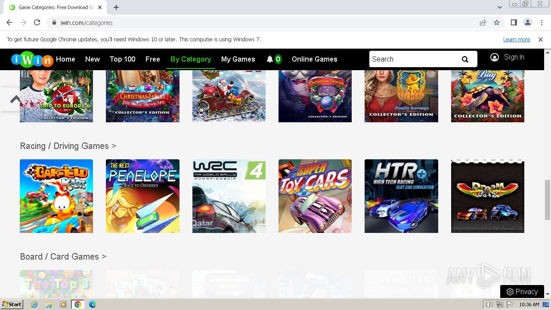Open Hidden Object Secrets Family Revenge thumbnail
Screen dimensions: 551x310
click(401, 96)
